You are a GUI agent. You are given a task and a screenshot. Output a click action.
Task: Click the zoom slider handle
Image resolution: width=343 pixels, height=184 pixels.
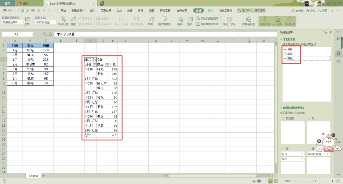pyautogui.click(x=314, y=181)
